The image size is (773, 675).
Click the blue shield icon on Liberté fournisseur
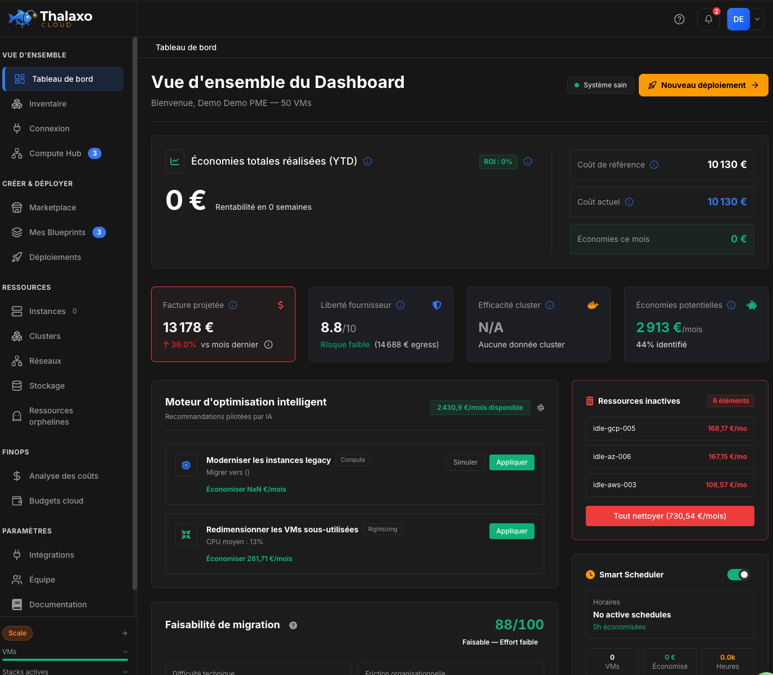coord(437,305)
